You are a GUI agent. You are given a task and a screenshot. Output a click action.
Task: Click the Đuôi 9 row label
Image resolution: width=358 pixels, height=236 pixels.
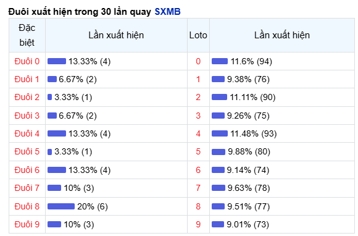tap(27, 224)
